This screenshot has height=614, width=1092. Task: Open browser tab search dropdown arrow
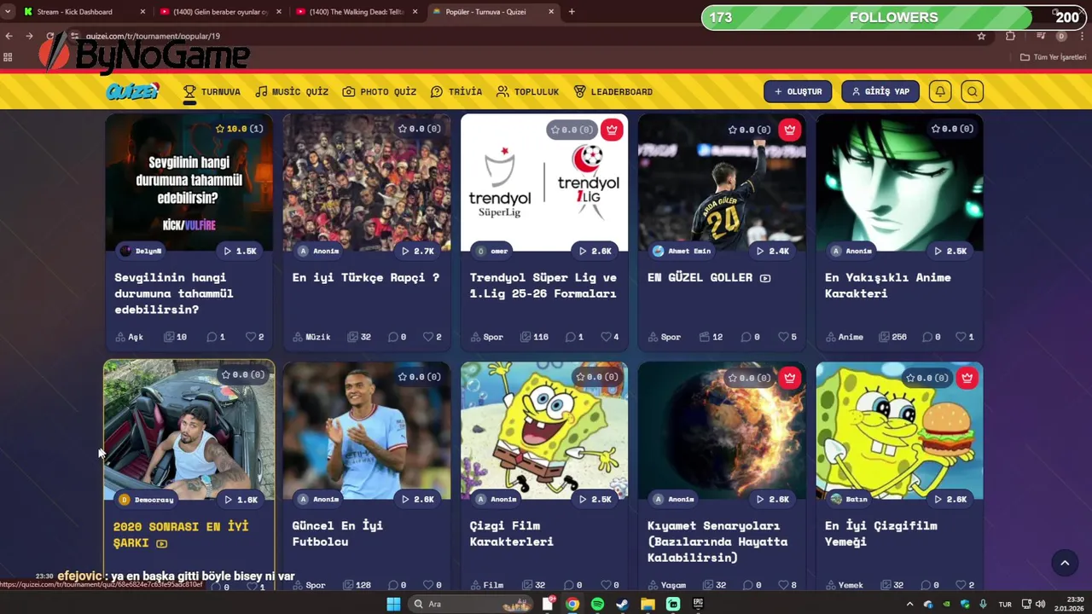[x=8, y=12]
